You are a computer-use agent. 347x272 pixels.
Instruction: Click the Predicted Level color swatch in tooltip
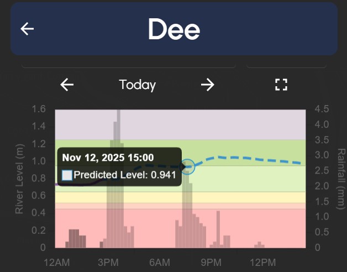pos(67,175)
